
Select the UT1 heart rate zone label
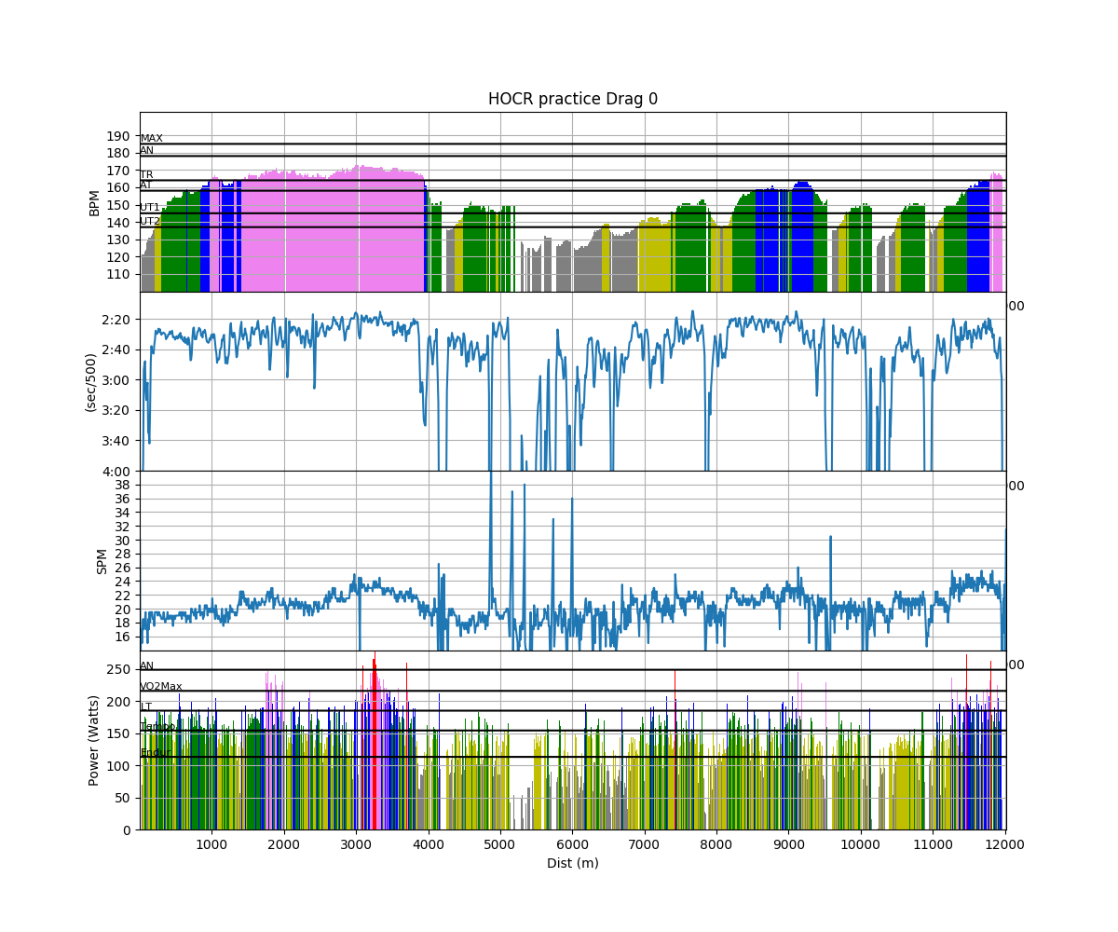[x=150, y=207]
